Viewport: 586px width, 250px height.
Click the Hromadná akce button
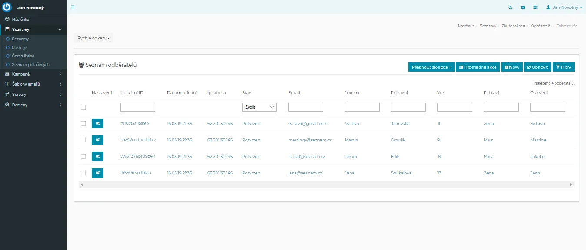(478, 67)
